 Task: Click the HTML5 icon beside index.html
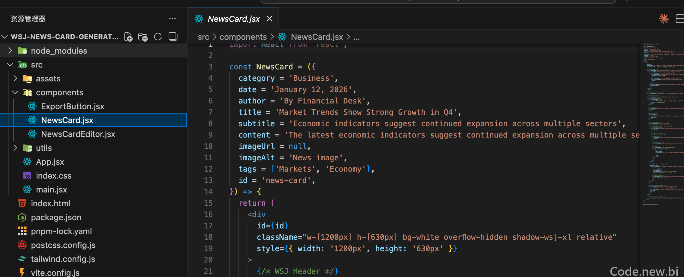click(22, 203)
